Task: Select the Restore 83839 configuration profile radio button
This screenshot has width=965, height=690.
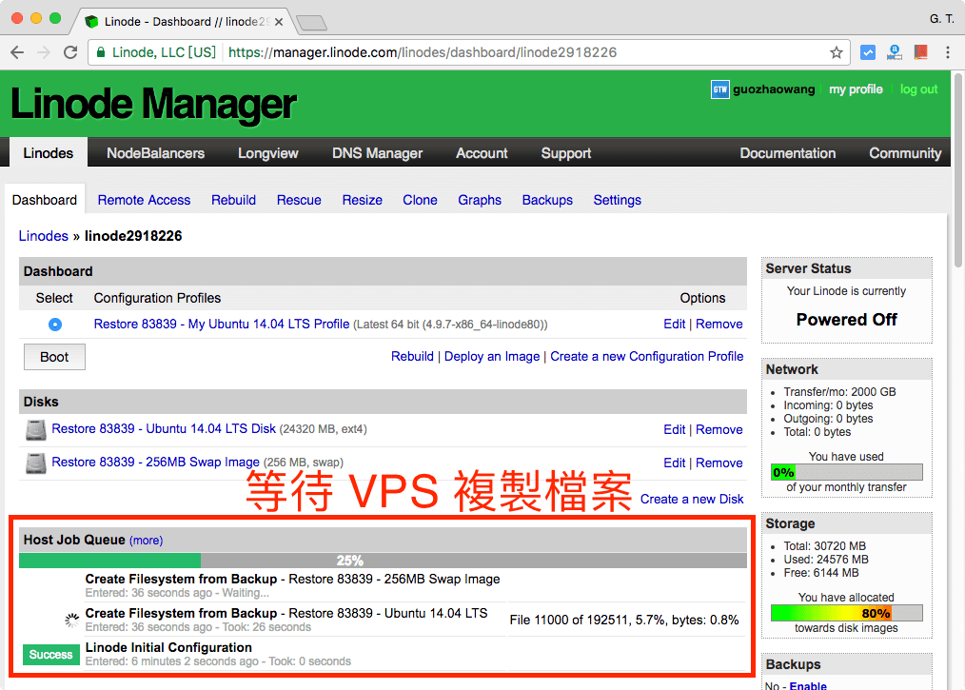Action: [54, 324]
